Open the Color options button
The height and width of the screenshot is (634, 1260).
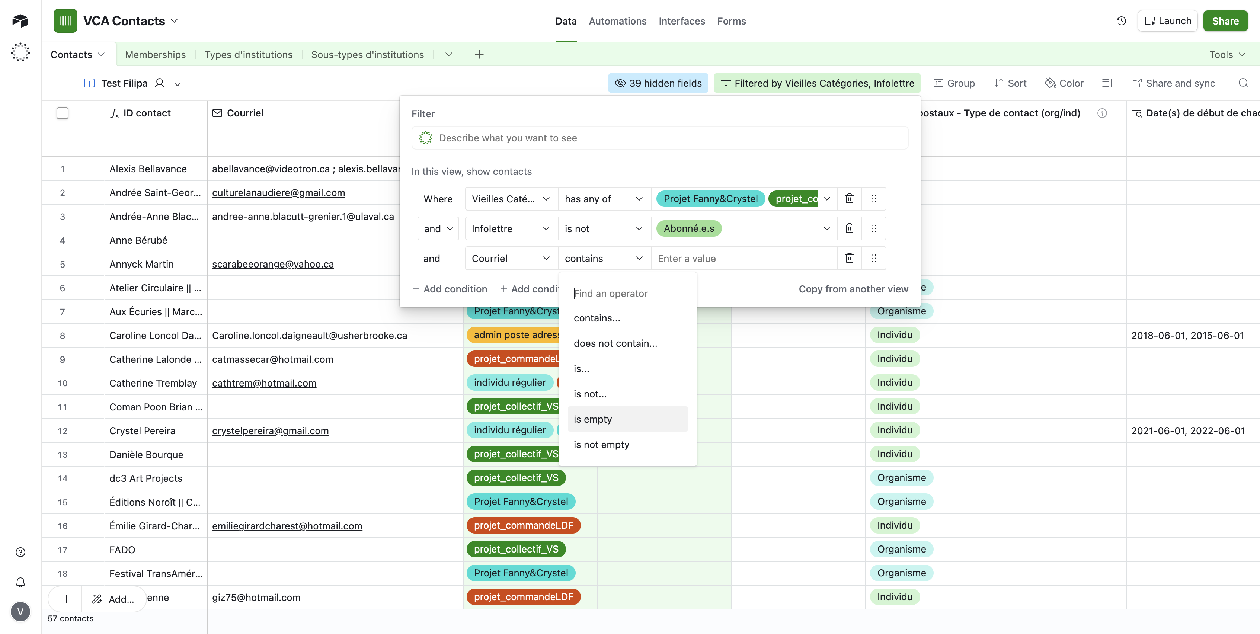(x=1064, y=83)
